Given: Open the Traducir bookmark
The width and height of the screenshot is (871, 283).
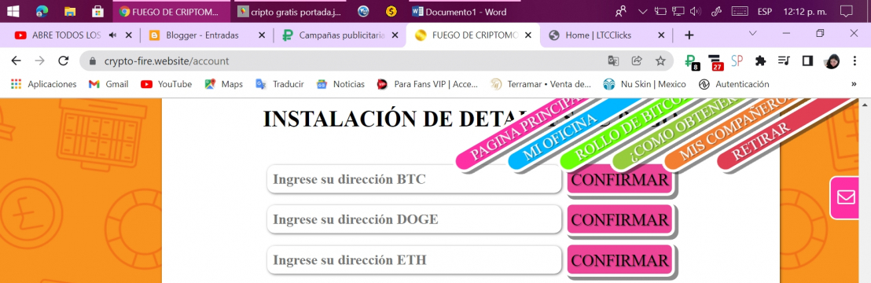Looking at the screenshot, I should (279, 84).
